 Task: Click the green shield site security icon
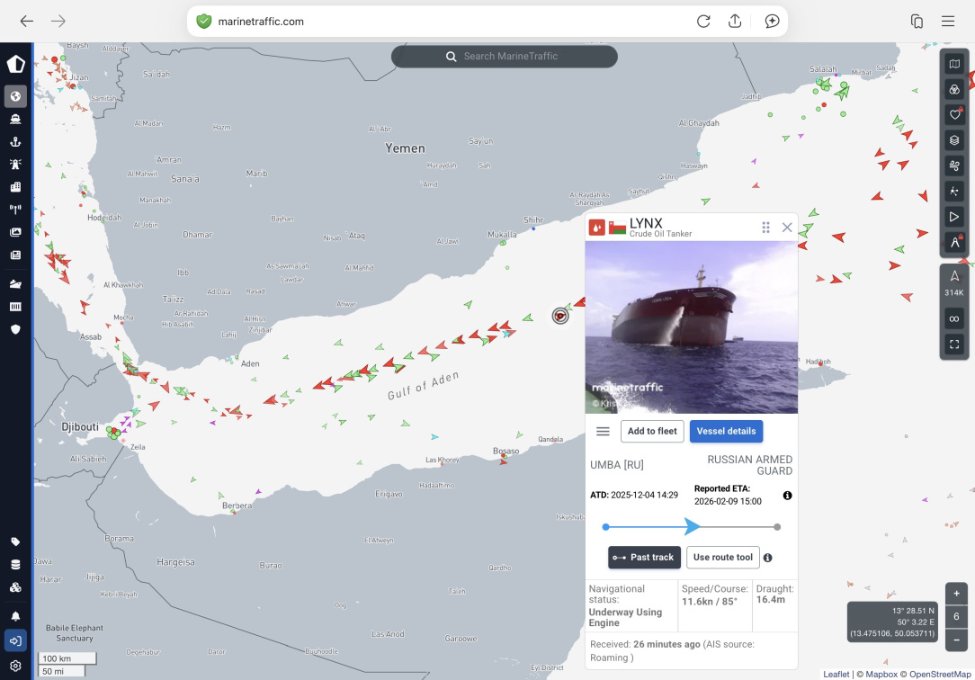coord(203,21)
